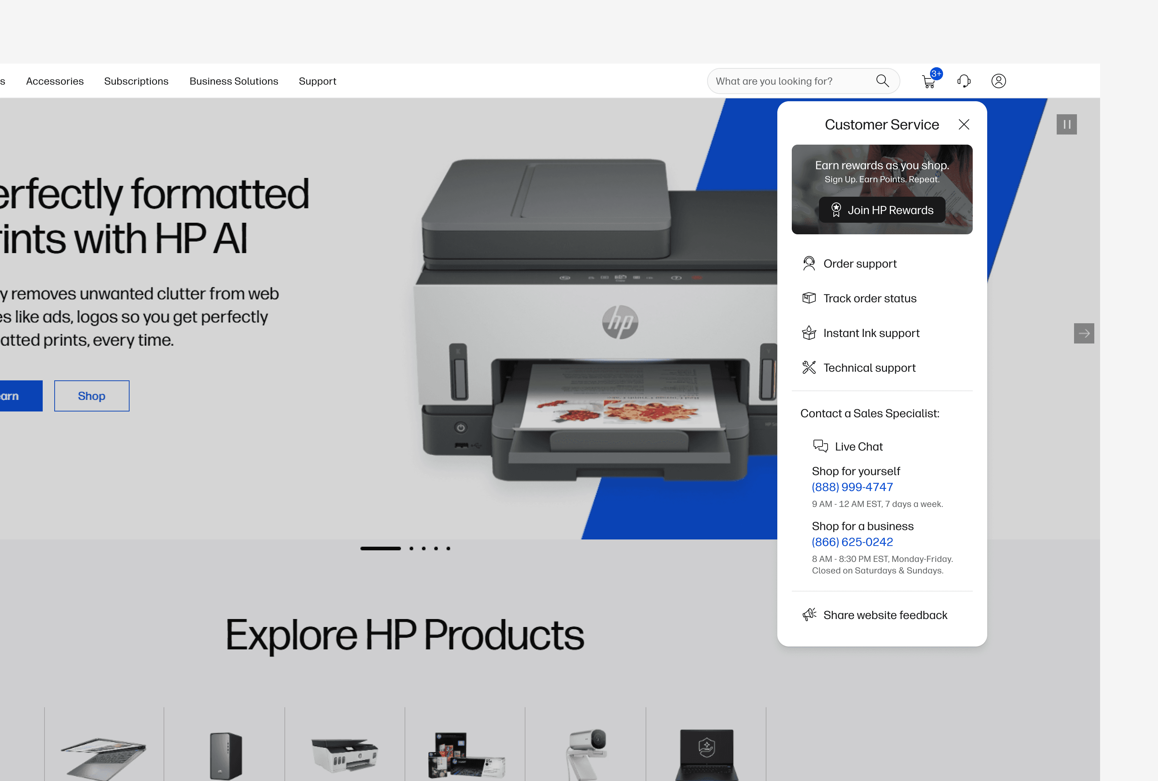This screenshot has height=781, width=1158.
Task: Focus the 'What are you looking for?' search box
Action: coord(792,81)
